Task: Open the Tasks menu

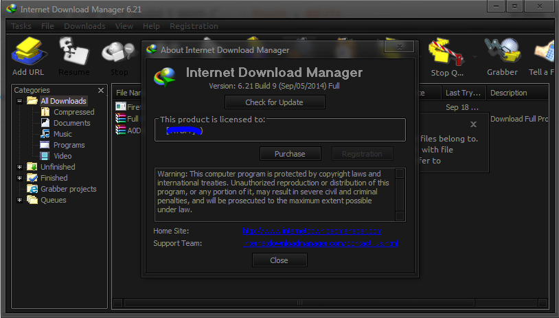Action: click(x=21, y=26)
